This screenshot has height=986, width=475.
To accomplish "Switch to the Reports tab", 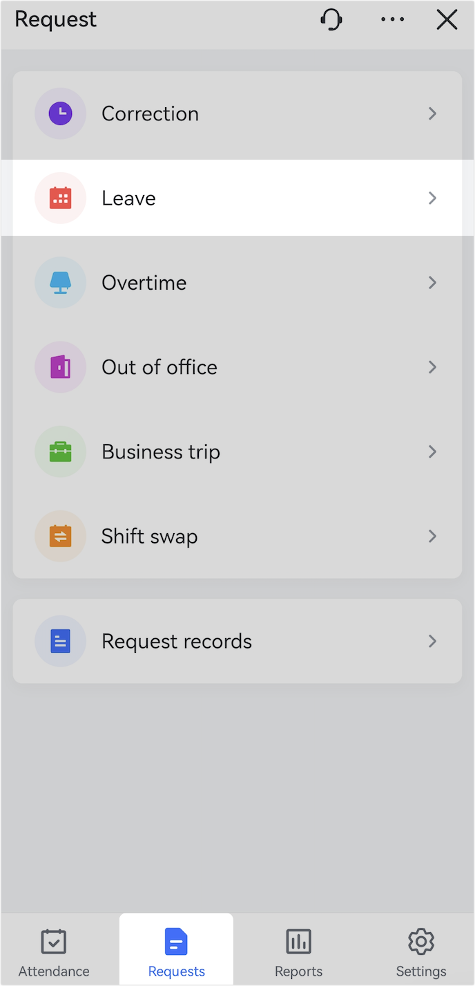I will tap(298, 951).
